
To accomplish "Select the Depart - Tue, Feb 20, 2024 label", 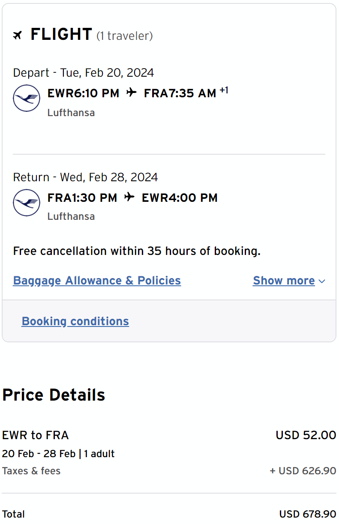I will pos(84,73).
